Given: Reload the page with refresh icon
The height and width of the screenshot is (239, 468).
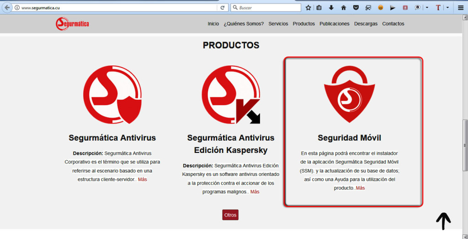Looking at the screenshot, I should [x=223, y=8].
